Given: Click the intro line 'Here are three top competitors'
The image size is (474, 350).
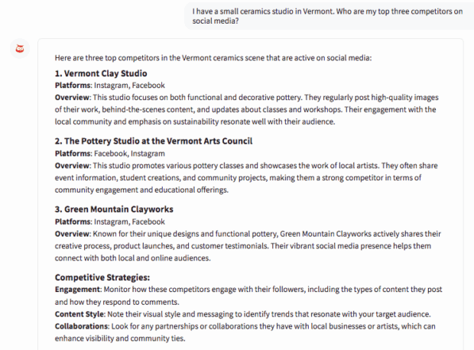Looking at the screenshot, I should click(x=213, y=58).
